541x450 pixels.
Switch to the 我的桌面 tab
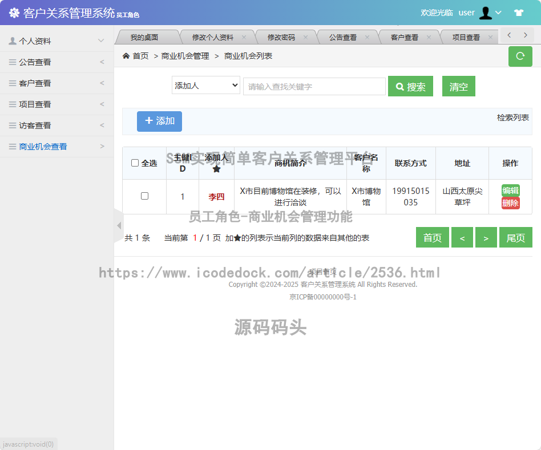(144, 37)
